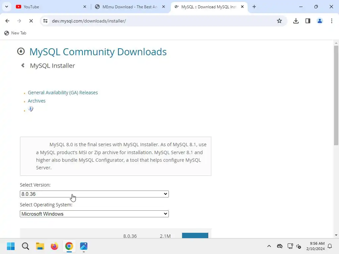Minimize the Chrome window

click(301, 7)
